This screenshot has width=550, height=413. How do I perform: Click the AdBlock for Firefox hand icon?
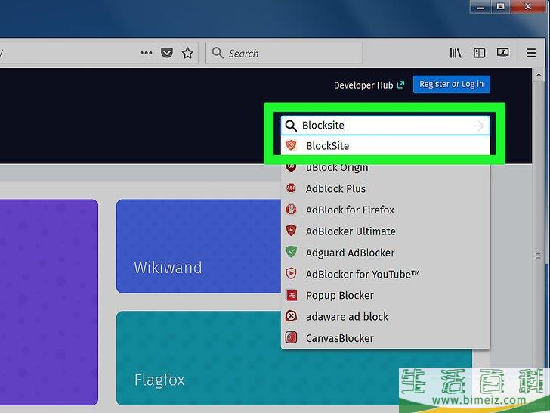pyautogui.click(x=291, y=210)
